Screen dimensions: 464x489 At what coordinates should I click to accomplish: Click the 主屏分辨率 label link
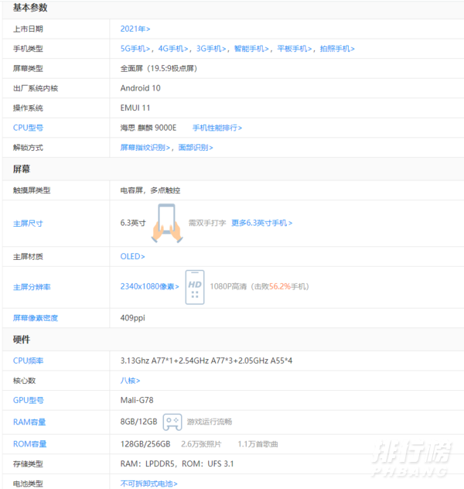coord(32,287)
